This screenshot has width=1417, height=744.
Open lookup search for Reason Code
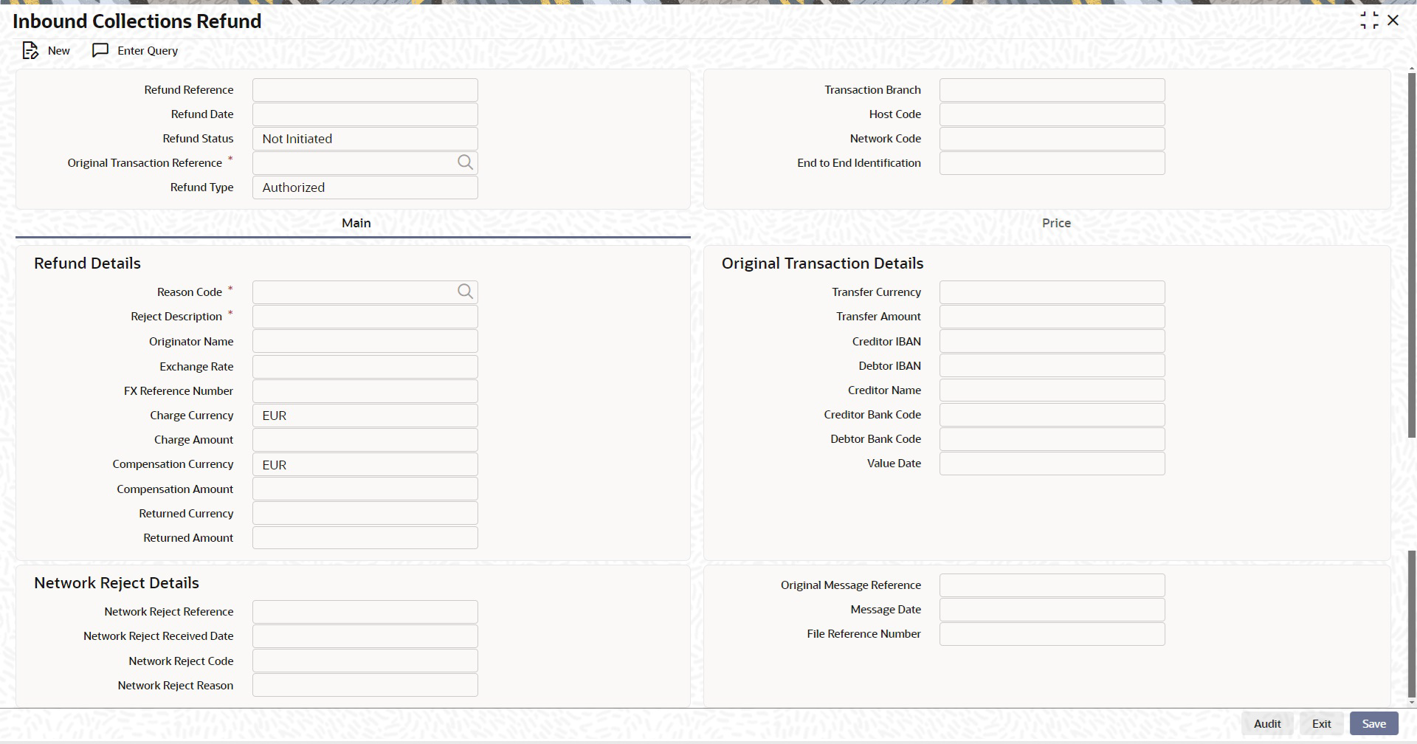tap(465, 292)
